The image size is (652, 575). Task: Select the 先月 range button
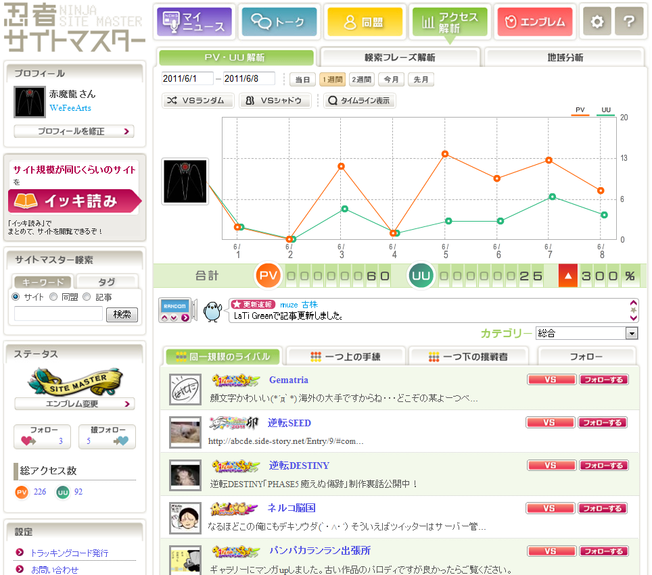pos(421,79)
